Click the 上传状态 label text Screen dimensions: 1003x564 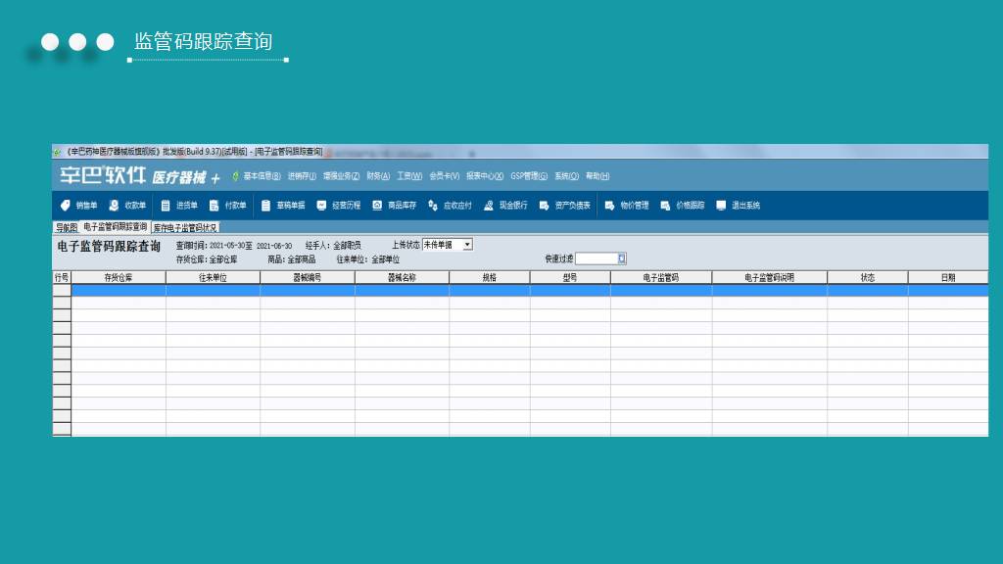[406, 245]
